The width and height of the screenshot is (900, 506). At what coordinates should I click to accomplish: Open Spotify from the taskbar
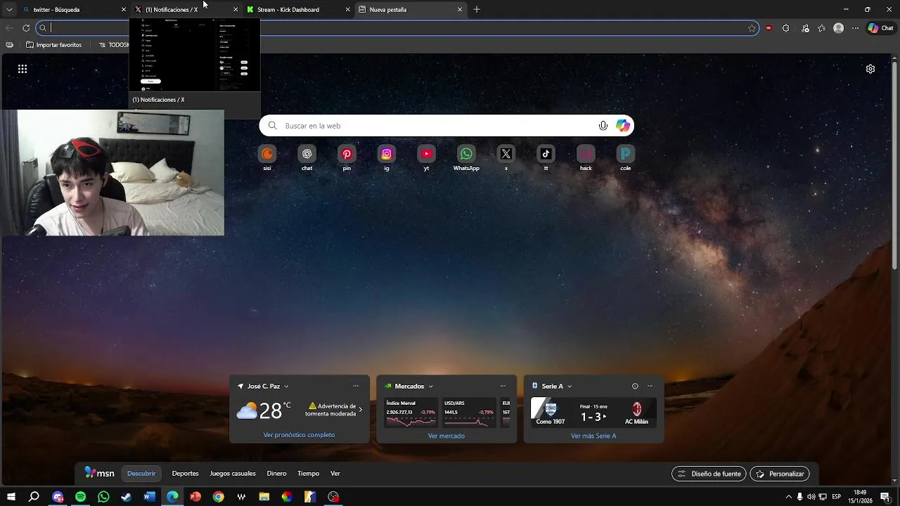click(80, 497)
